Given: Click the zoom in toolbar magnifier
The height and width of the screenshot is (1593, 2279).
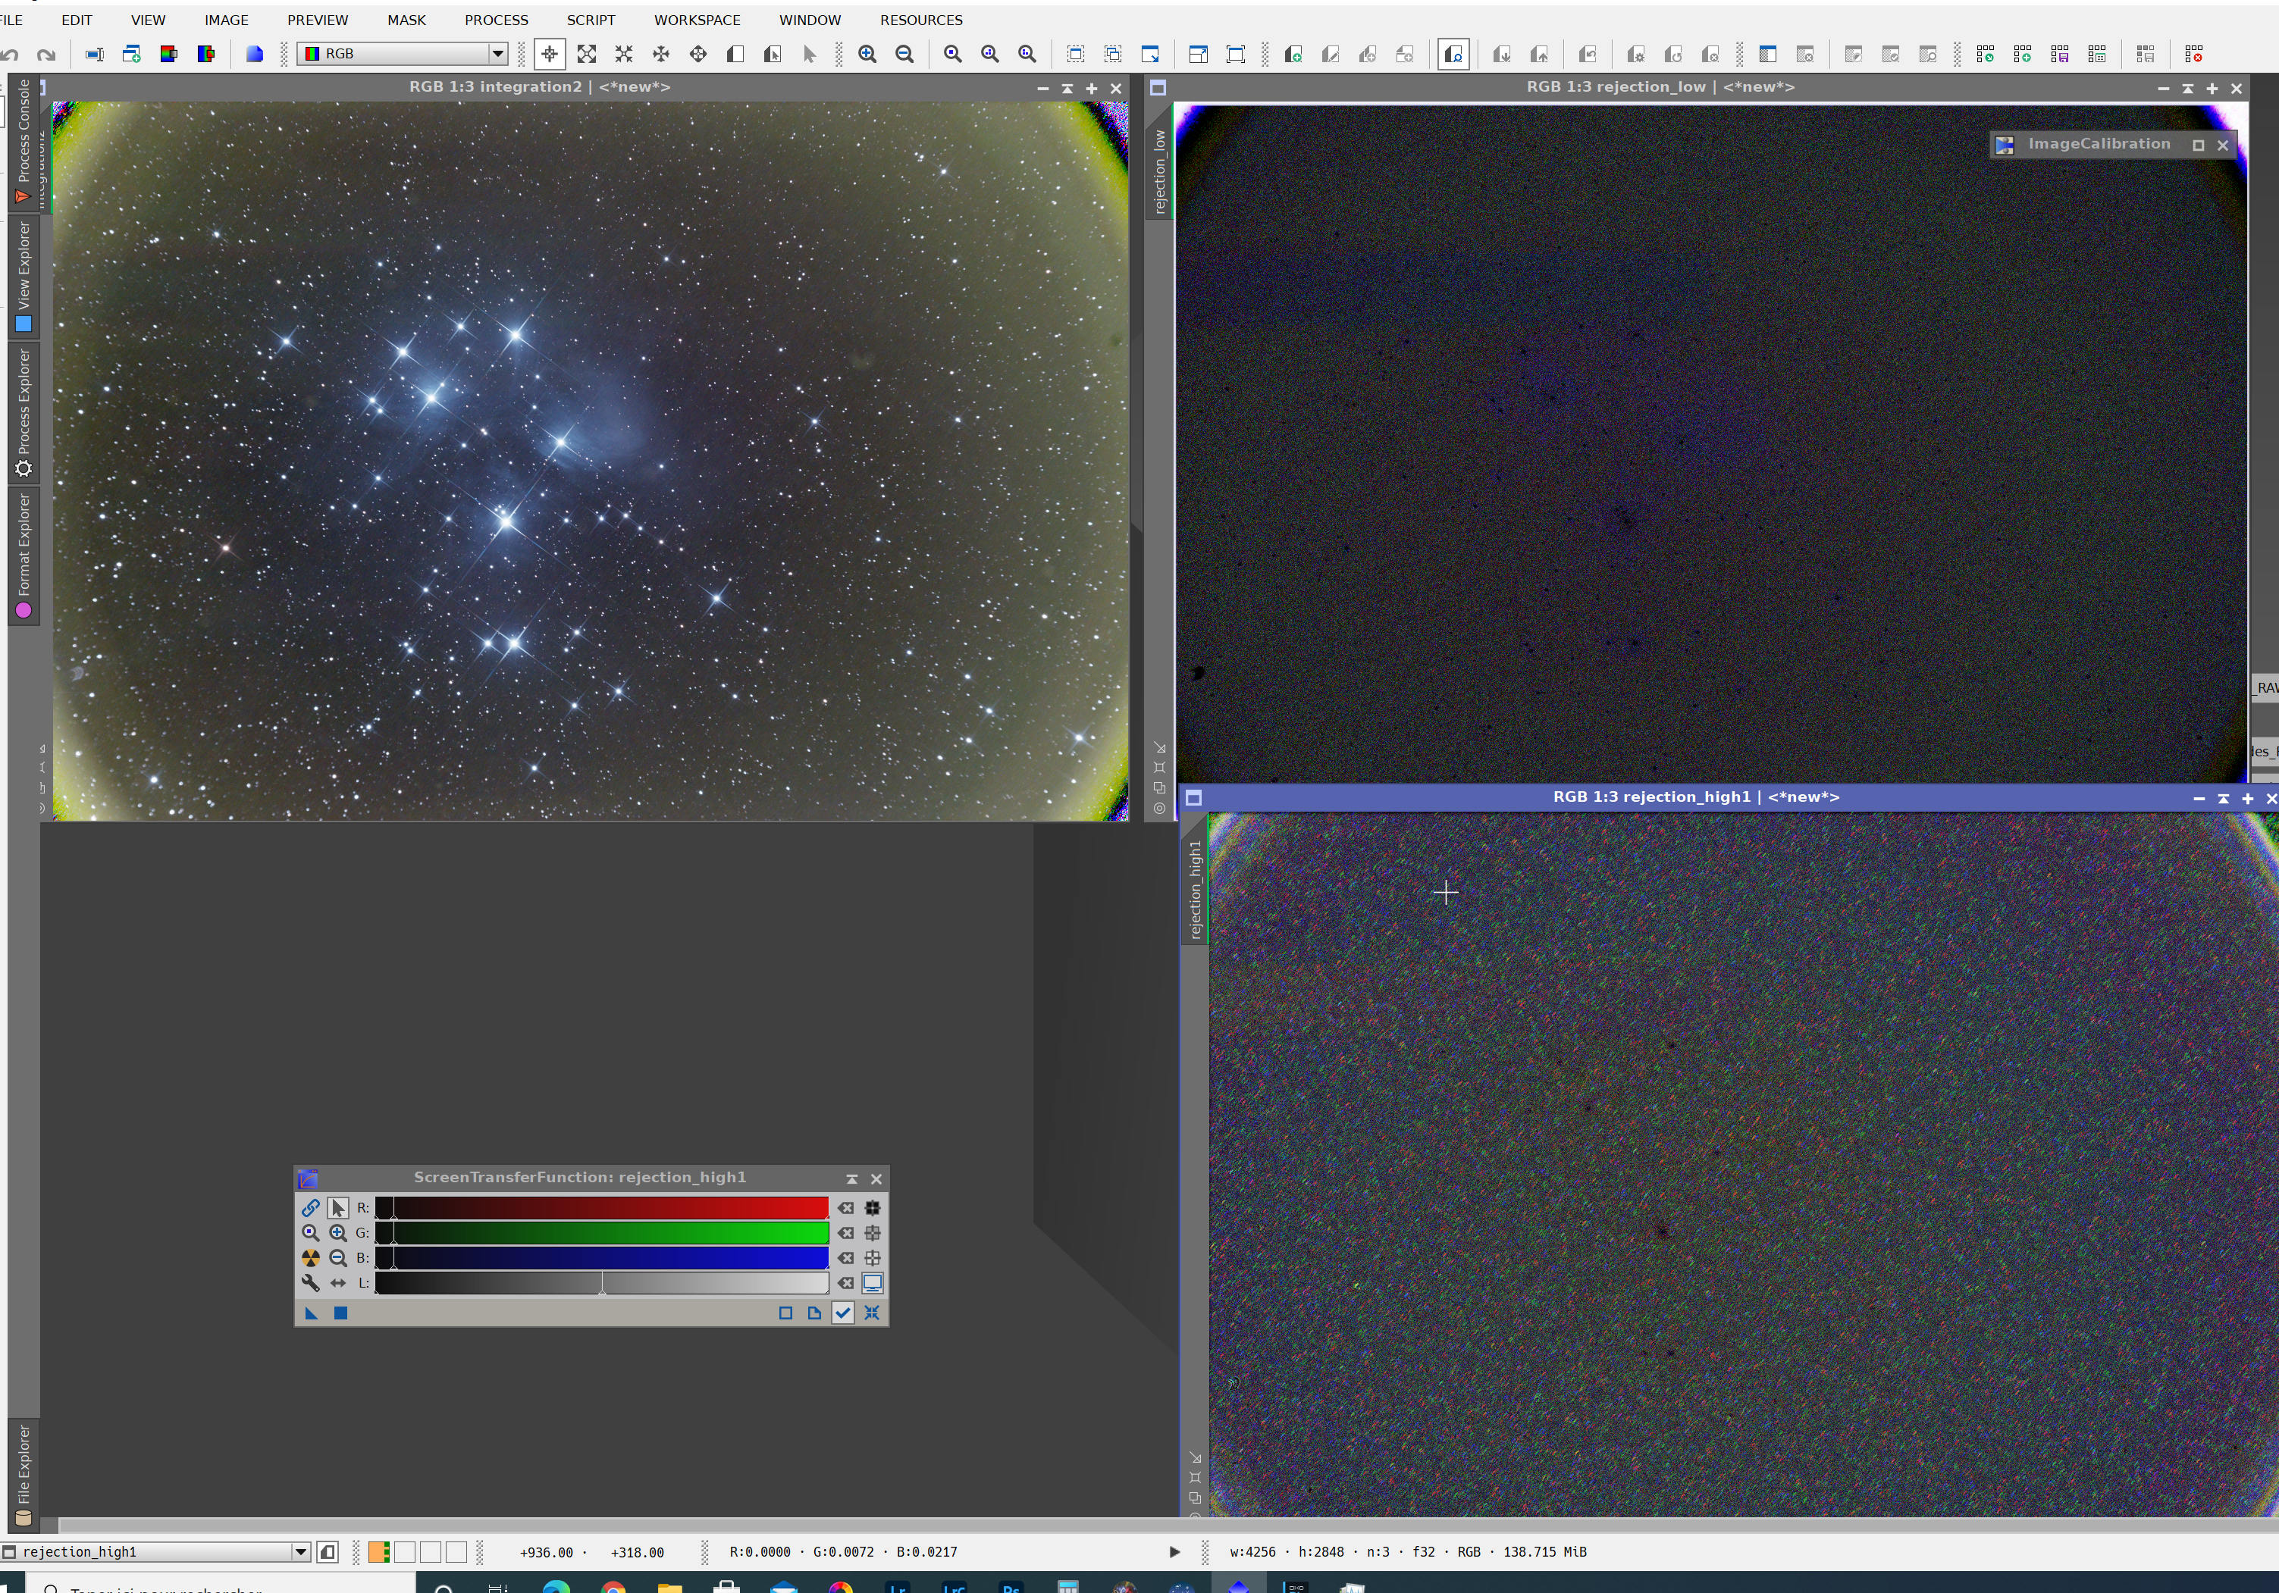Looking at the screenshot, I should pyautogui.click(x=867, y=54).
